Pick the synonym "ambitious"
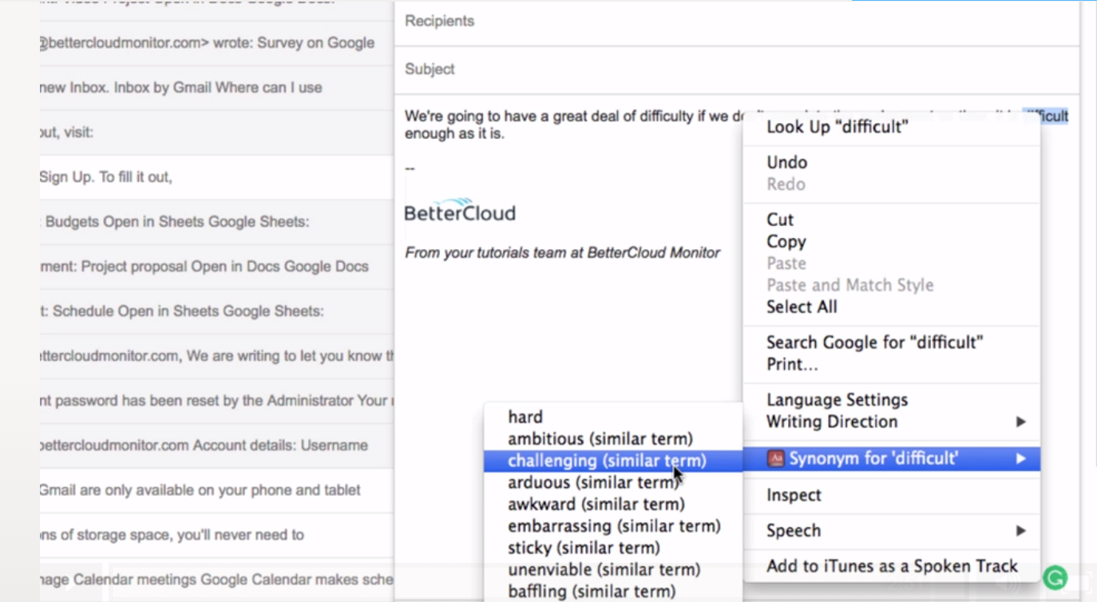The height and width of the screenshot is (602, 1097). [x=613, y=438]
